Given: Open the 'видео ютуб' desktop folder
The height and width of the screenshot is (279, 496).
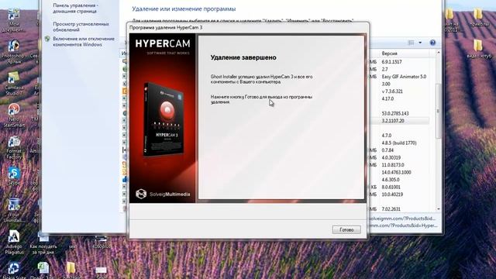Looking at the screenshot, I should [479, 49].
